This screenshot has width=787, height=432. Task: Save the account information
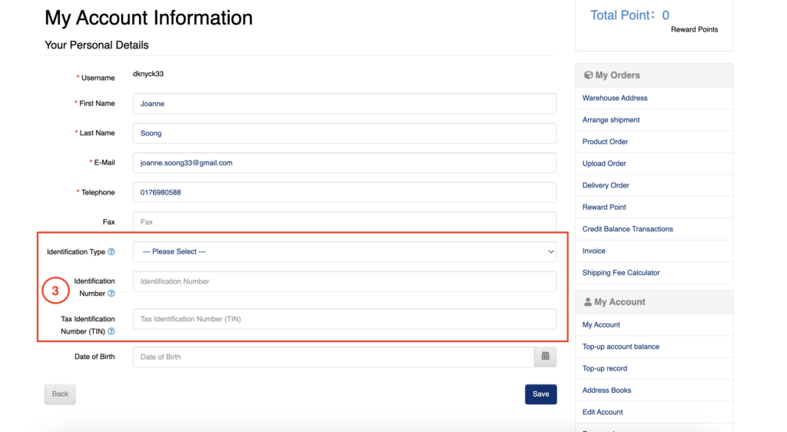(x=540, y=394)
